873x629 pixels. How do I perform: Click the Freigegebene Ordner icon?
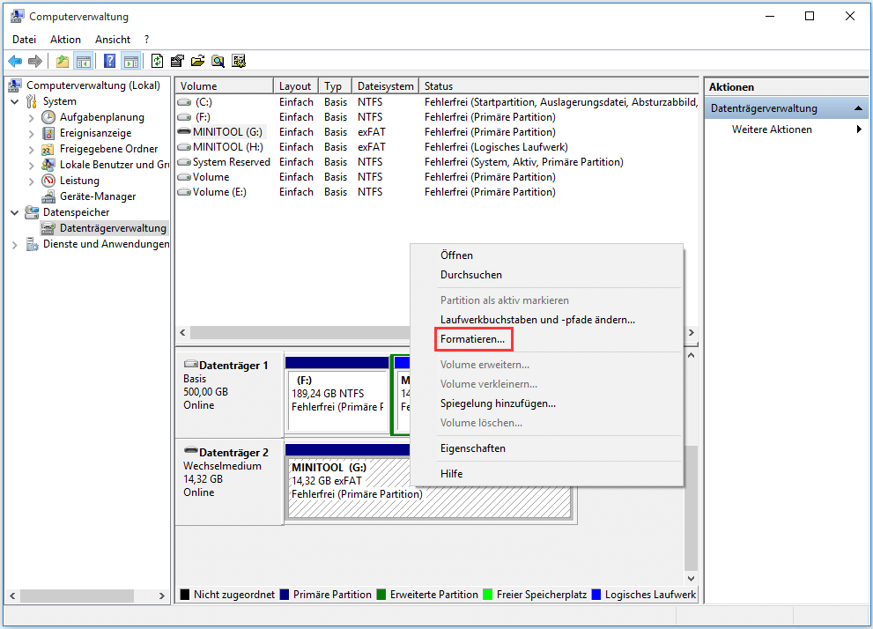pos(49,149)
